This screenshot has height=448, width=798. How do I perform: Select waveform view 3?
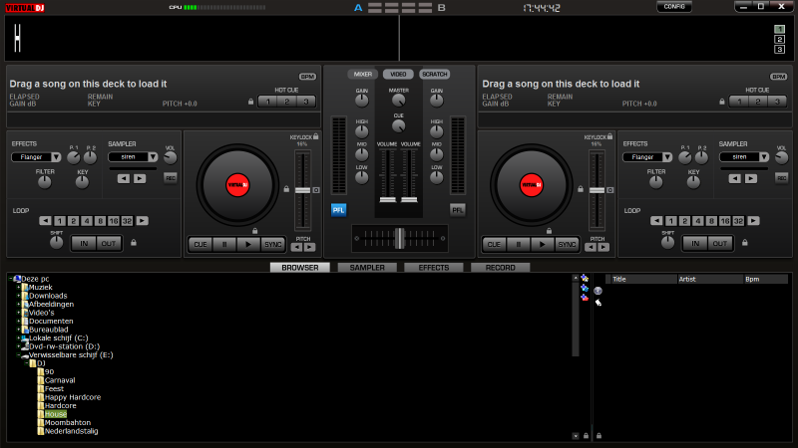779,49
